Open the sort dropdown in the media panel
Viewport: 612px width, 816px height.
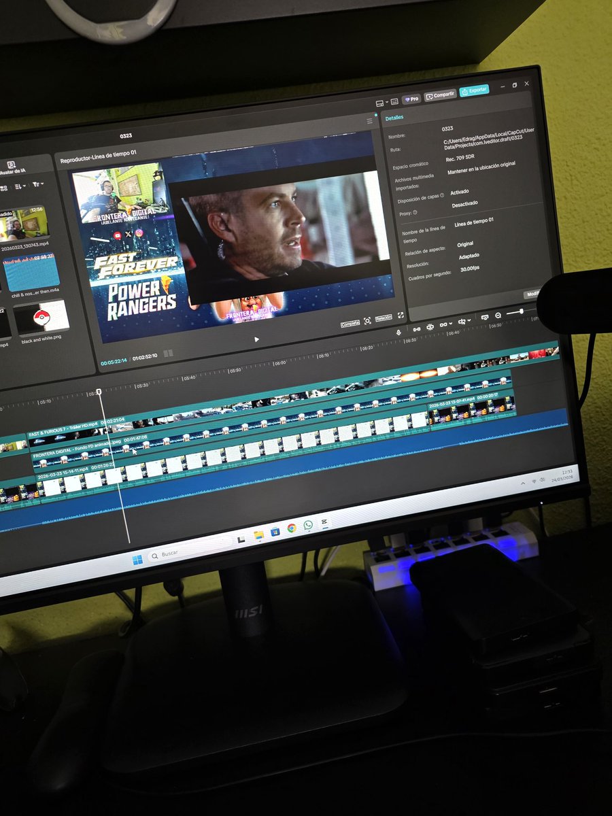(x=20, y=186)
